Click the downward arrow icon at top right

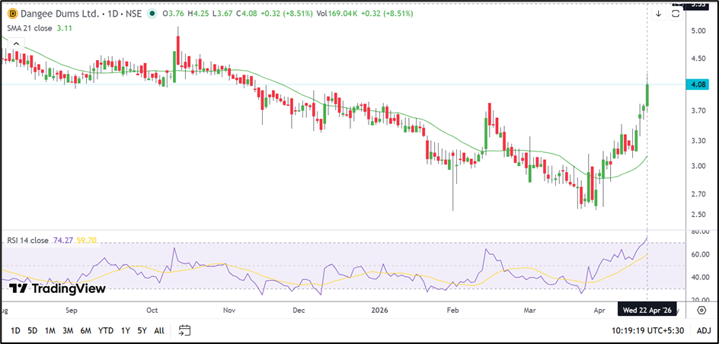(x=658, y=14)
